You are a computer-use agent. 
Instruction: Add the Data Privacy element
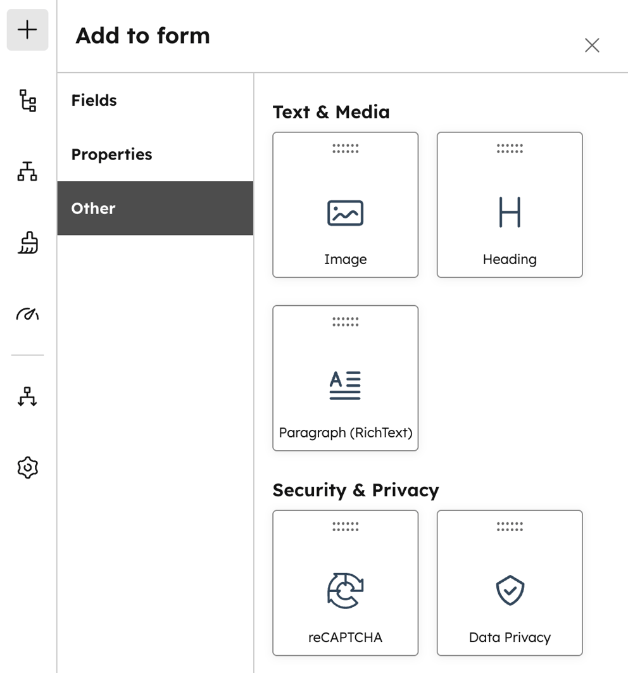point(510,582)
